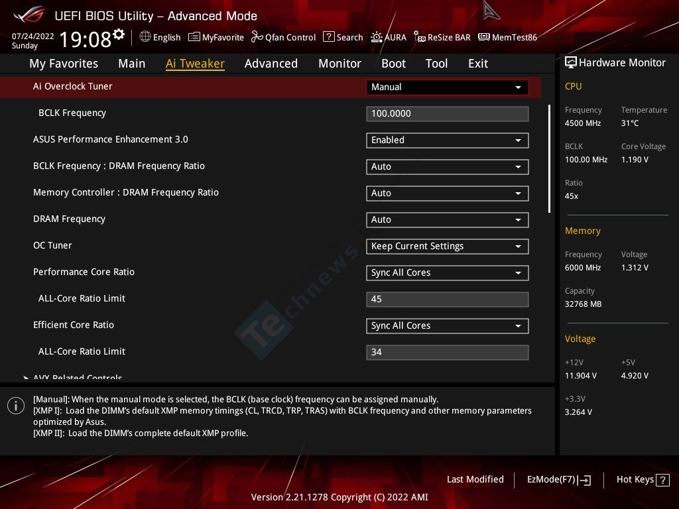The width and height of the screenshot is (679, 509).
Task: Click the Hardware Monitor display icon
Action: [x=571, y=62]
